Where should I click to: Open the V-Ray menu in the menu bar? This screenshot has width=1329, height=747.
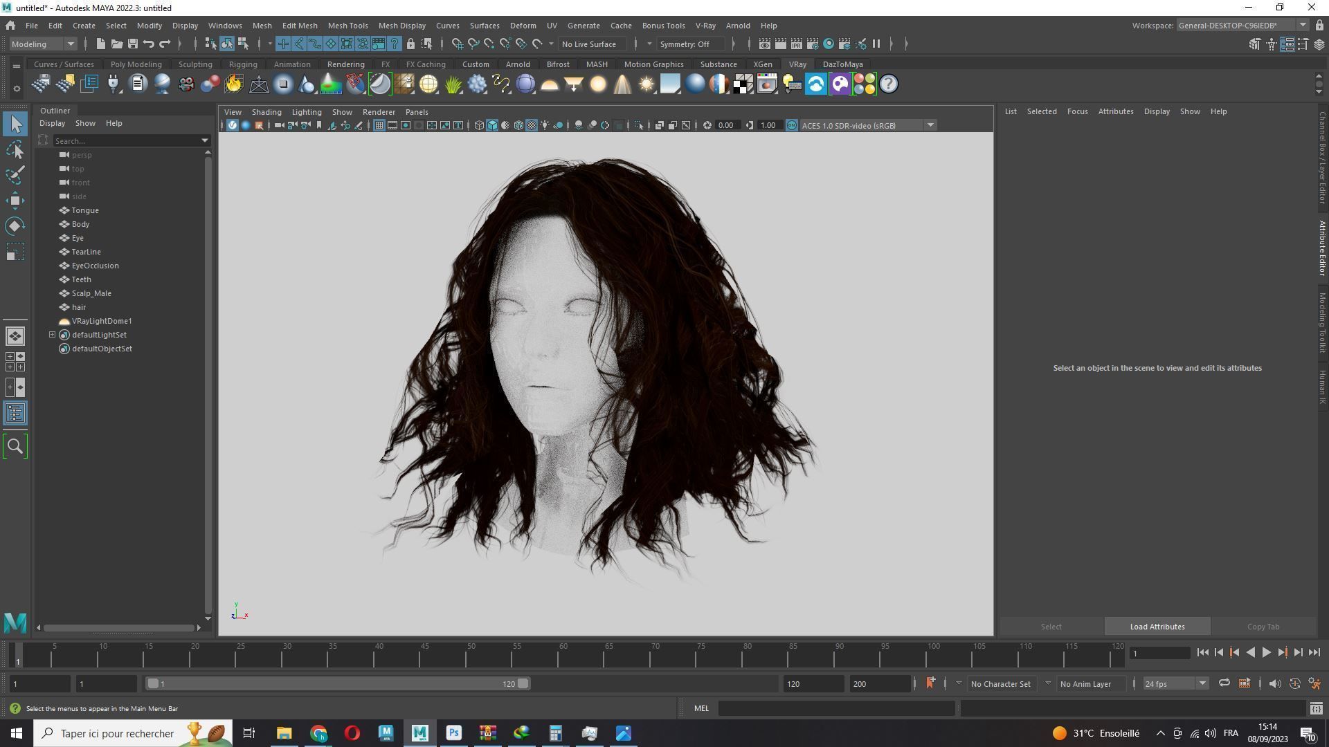tap(705, 26)
